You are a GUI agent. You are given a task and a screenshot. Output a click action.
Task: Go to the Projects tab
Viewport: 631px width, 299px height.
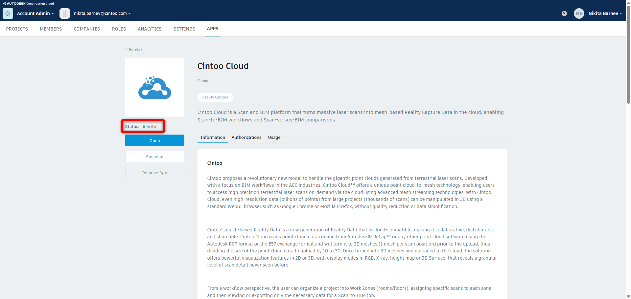pyautogui.click(x=17, y=29)
